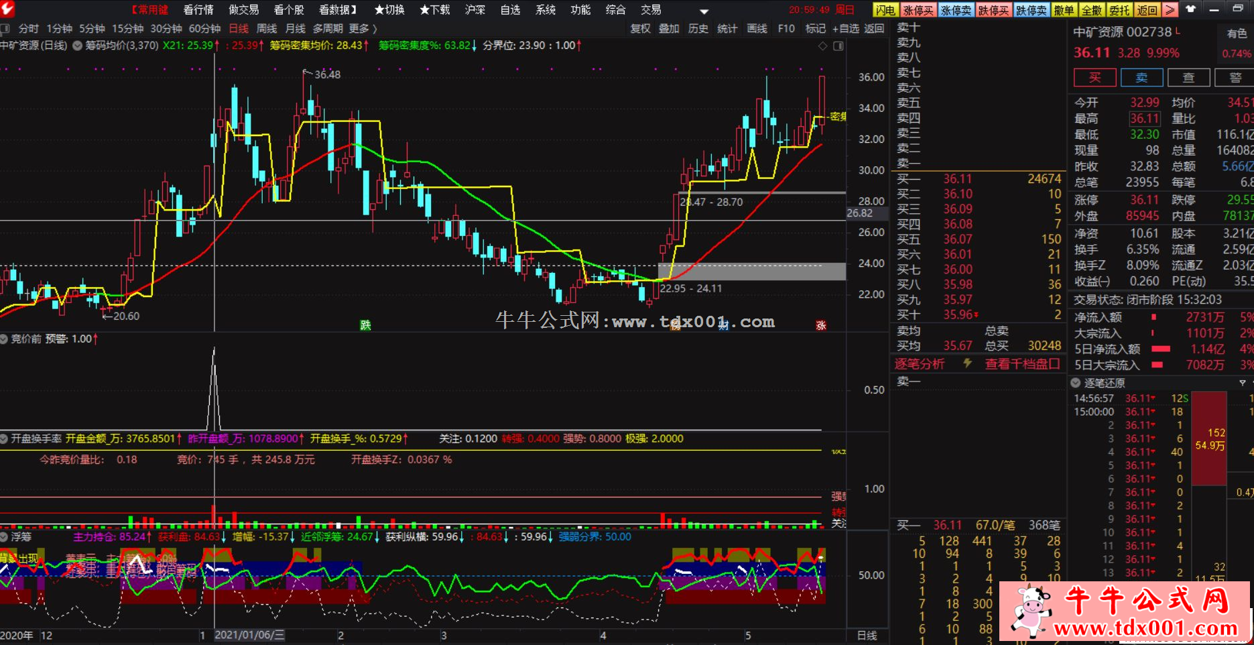Click 叠加 overlay in the chart toolbar
The width and height of the screenshot is (1254, 645).
point(669,29)
